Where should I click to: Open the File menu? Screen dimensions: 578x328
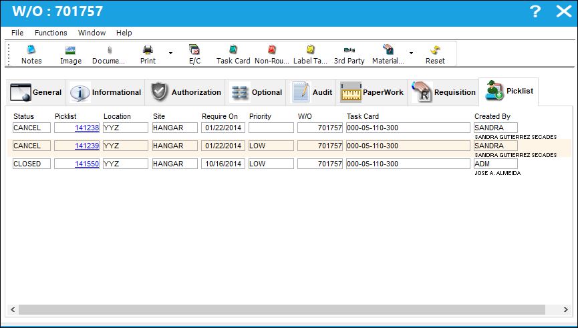17,33
